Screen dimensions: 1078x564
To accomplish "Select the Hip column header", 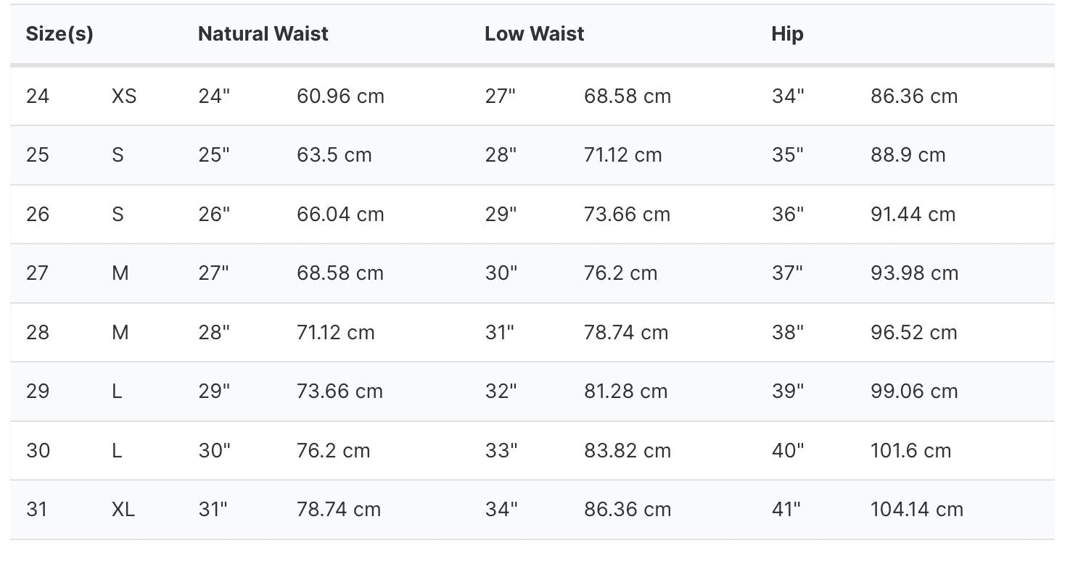I will (788, 34).
